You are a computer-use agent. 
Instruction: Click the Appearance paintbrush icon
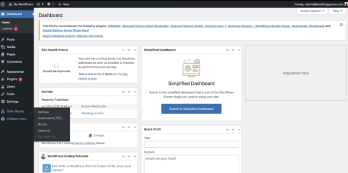coord(3,72)
